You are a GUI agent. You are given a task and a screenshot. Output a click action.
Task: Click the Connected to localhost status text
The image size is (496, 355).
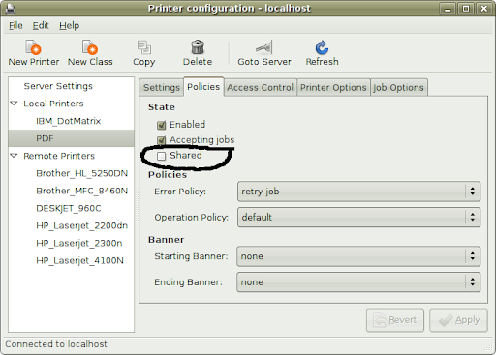pyautogui.click(x=56, y=344)
